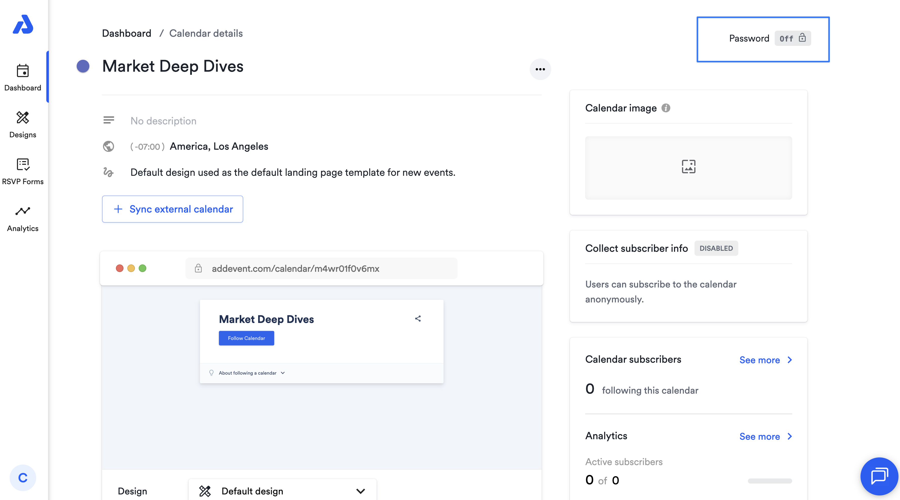The image size is (900, 500).
Task: Open RSVP Forms in sidebar
Action: (x=23, y=171)
